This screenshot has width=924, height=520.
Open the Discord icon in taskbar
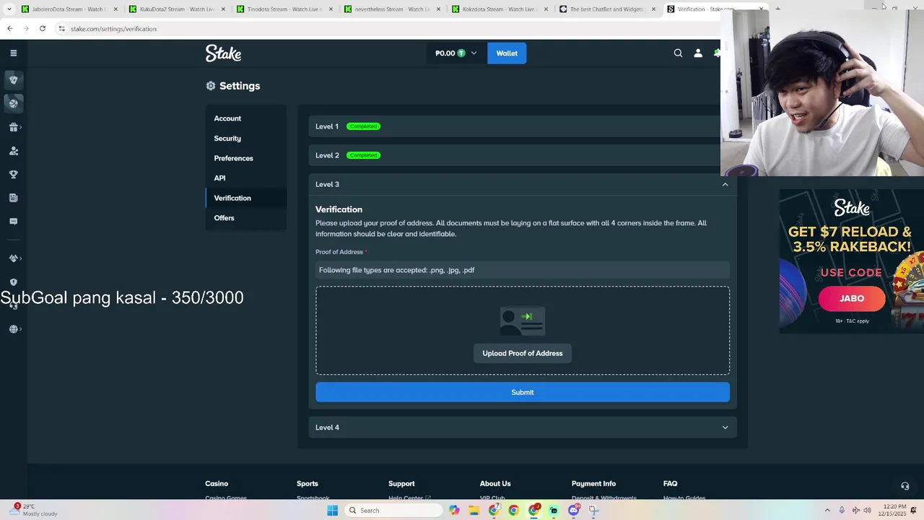tap(573, 511)
